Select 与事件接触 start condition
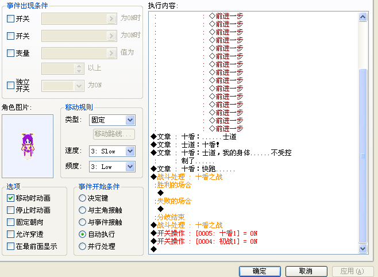This screenshot has height=277, width=378. coord(83,222)
